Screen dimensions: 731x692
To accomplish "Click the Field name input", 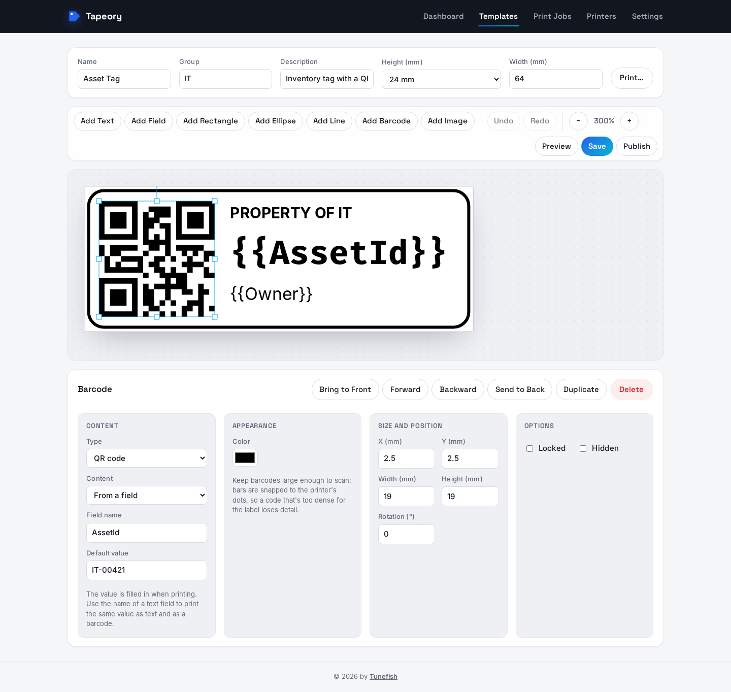I will pyautogui.click(x=147, y=533).
